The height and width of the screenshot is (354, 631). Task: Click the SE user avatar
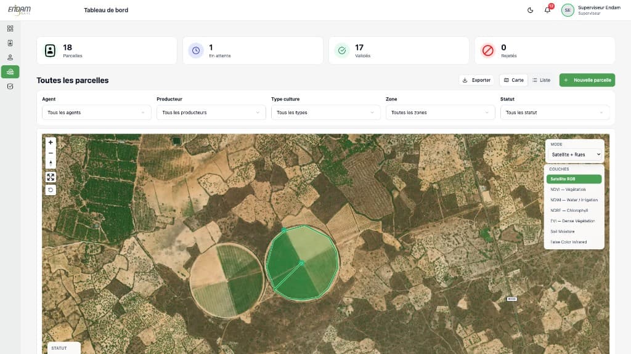coord(568,10)
